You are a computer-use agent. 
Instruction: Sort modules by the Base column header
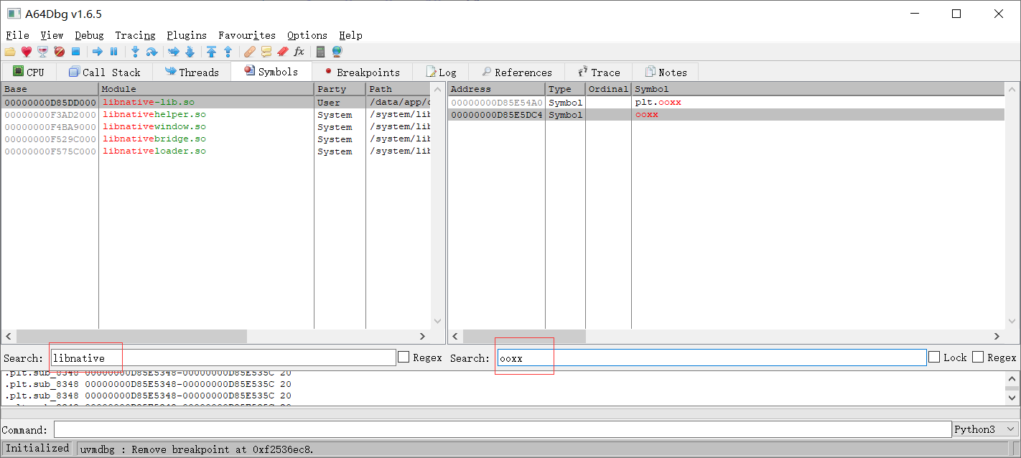click(50, 89)
